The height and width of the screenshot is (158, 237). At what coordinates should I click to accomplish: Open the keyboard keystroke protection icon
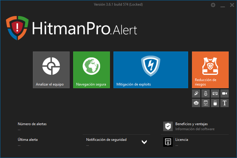215,93
